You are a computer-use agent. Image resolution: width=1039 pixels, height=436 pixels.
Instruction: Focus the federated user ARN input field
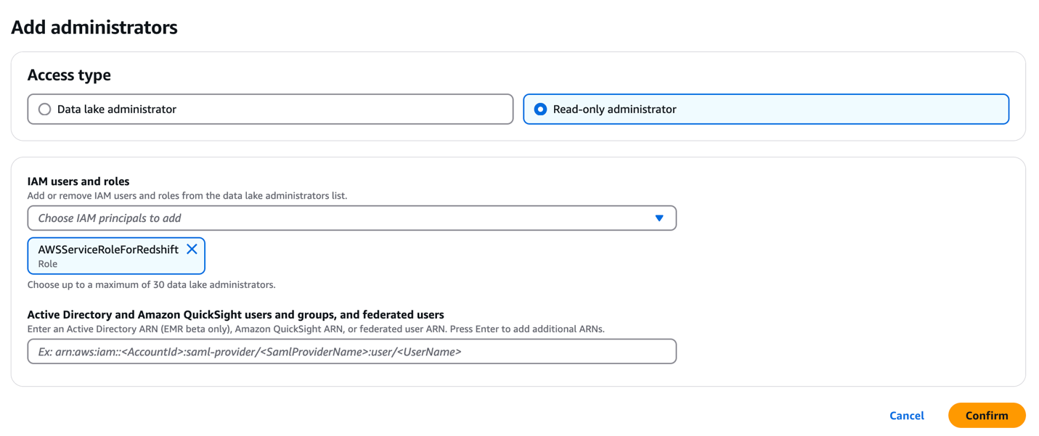[x=351, y=352]
